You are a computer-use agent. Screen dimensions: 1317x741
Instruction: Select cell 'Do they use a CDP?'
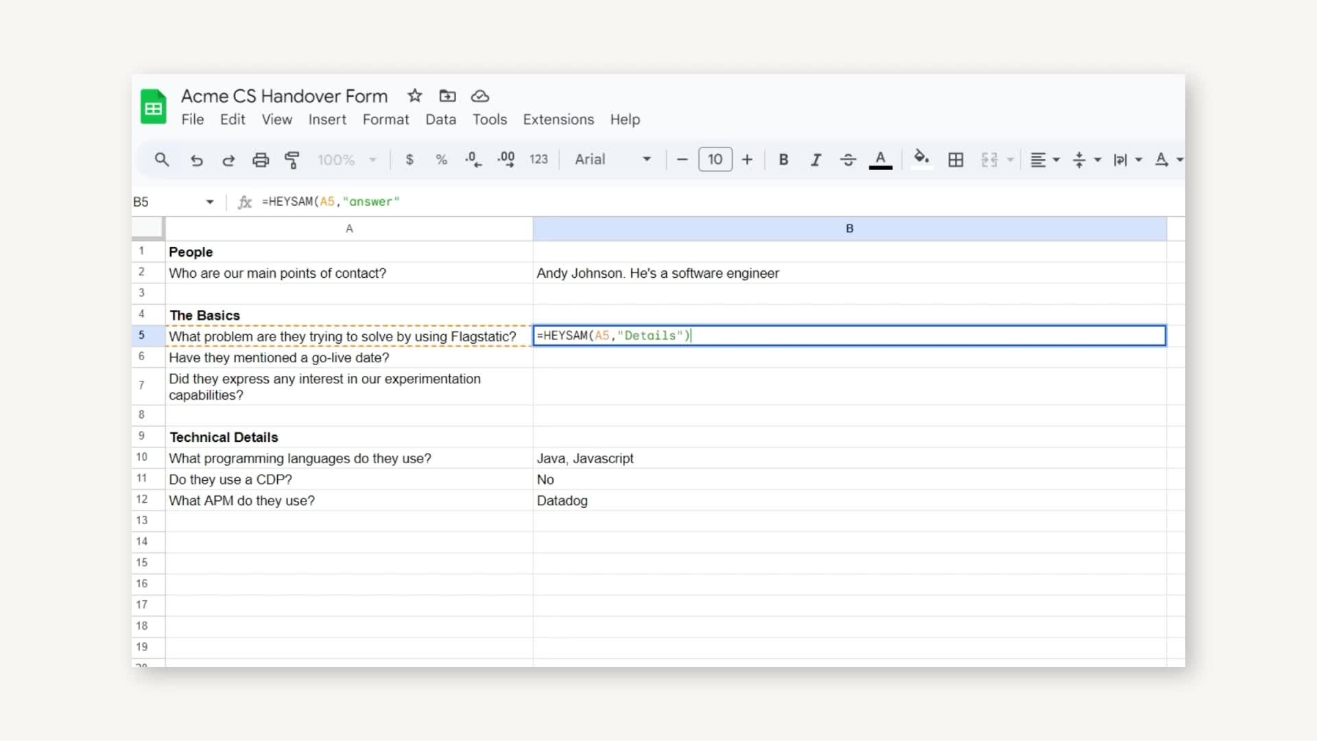349,480
